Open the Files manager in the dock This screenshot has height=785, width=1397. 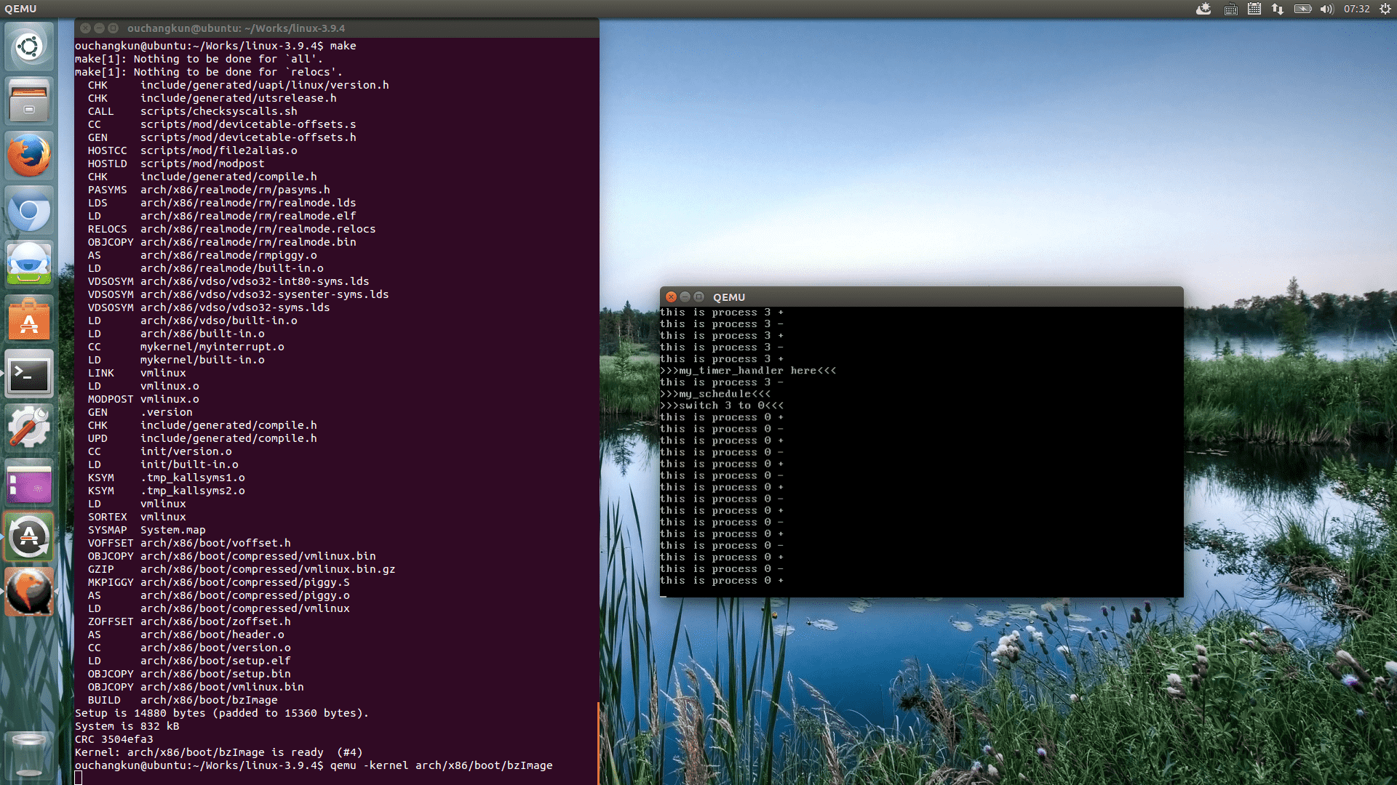point(29,102)
